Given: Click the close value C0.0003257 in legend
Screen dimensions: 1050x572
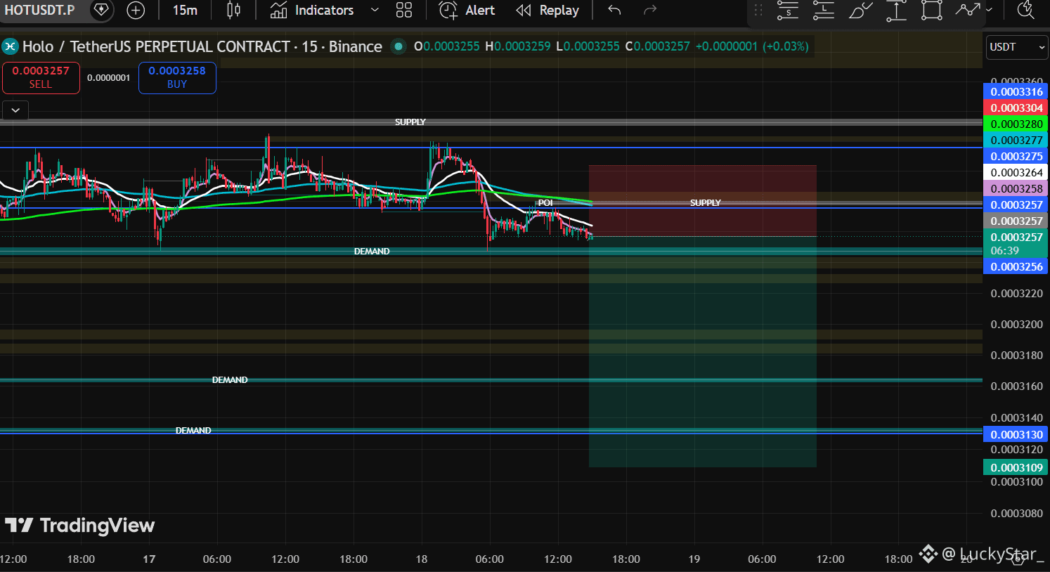Looking at the screenshot, I should tap(658, 47).
